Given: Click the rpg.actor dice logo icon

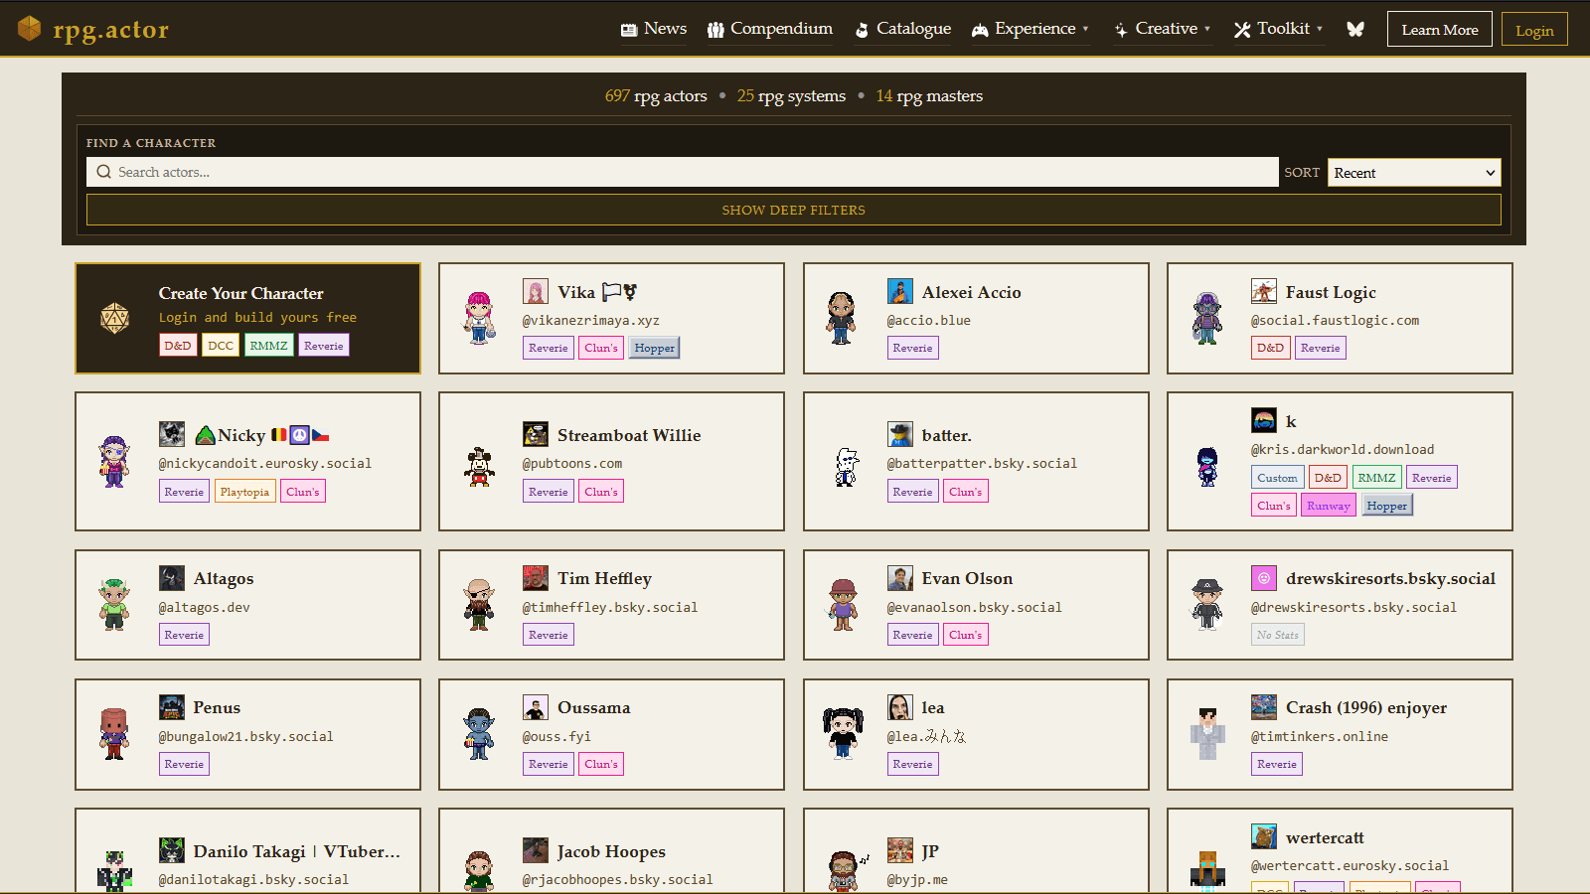Looking at the screenshot, I should point(30,29).
